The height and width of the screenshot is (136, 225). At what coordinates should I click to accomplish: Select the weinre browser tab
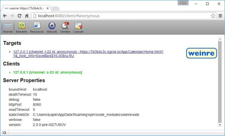pos(26,8)
